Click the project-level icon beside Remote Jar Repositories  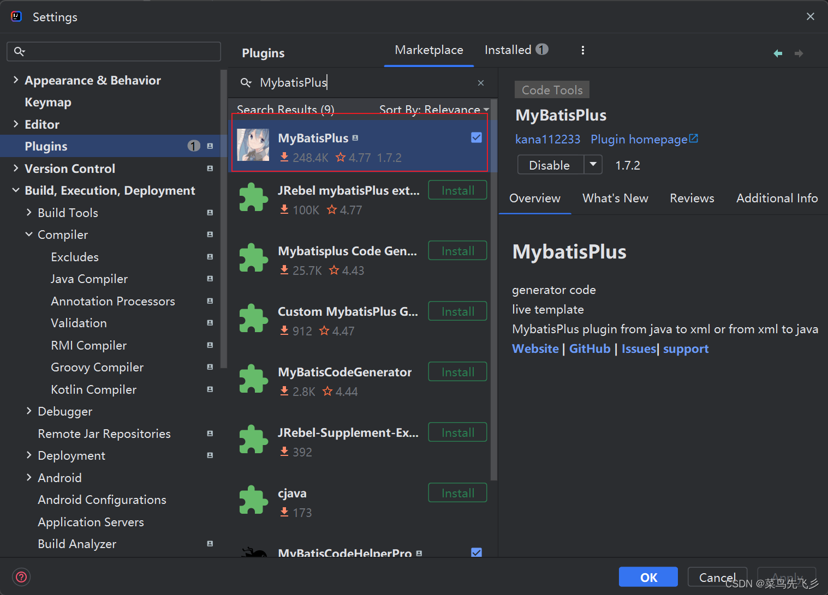tap(210, 434)
